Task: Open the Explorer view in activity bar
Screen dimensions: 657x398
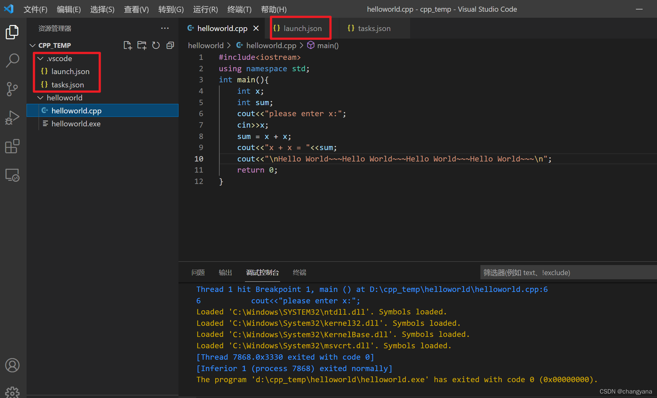Action: tap(12, 32)
